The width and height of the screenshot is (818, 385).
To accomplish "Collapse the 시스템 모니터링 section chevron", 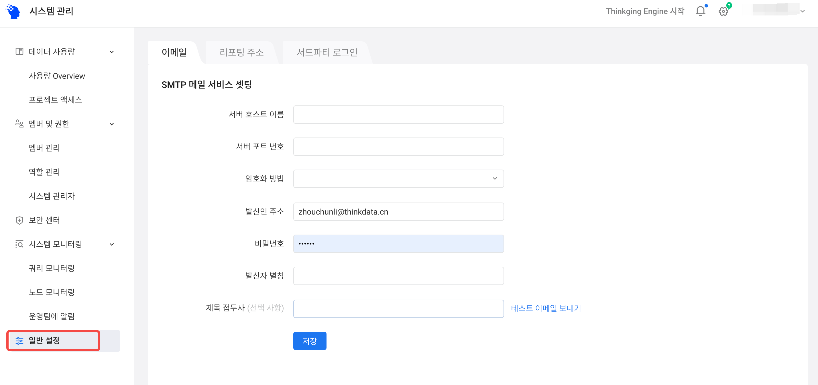I will [112, 244].
